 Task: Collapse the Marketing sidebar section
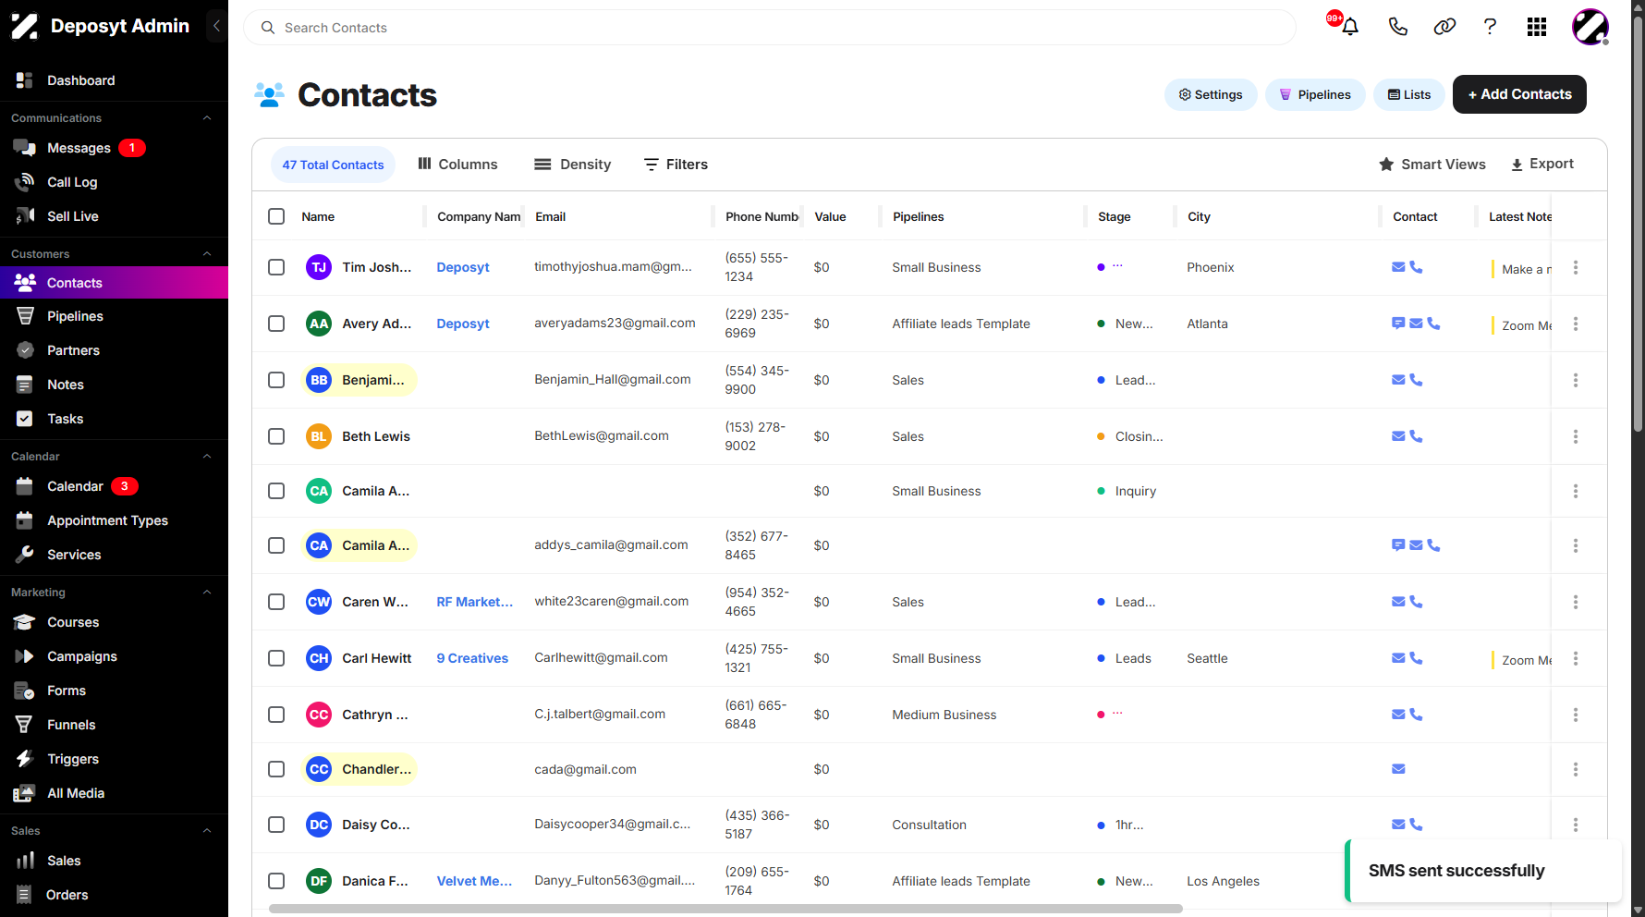[x=207, y=593]
